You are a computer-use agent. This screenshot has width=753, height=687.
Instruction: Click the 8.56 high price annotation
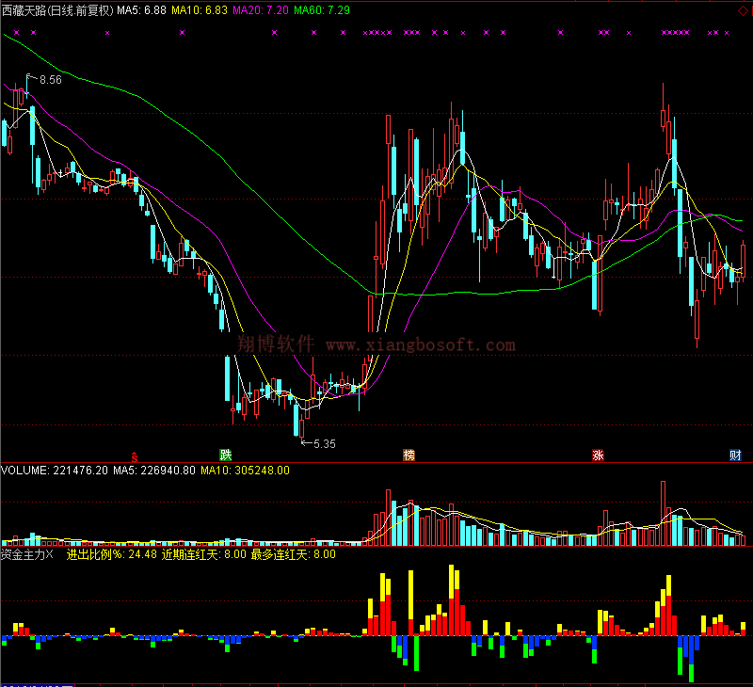click(x=51, y=80)
